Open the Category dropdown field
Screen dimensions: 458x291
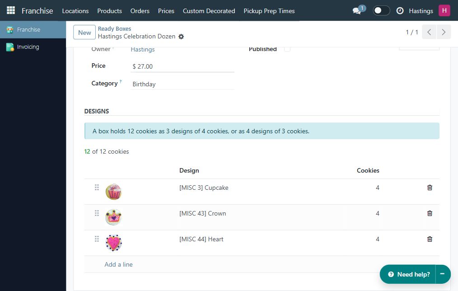pyautogui.click(x=182, y=84)
